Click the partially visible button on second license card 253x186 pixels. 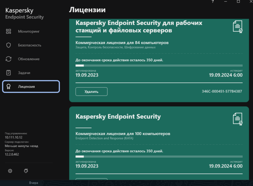[91, 180]
